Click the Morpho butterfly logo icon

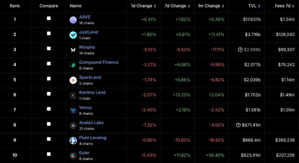73,50
